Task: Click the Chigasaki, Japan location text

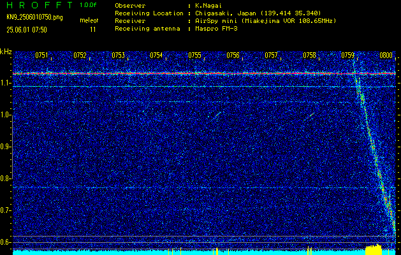Action: point(258,13)
